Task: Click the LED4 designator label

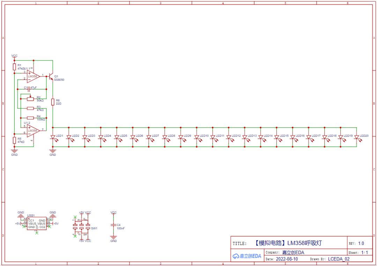Action: coord(108,136)
